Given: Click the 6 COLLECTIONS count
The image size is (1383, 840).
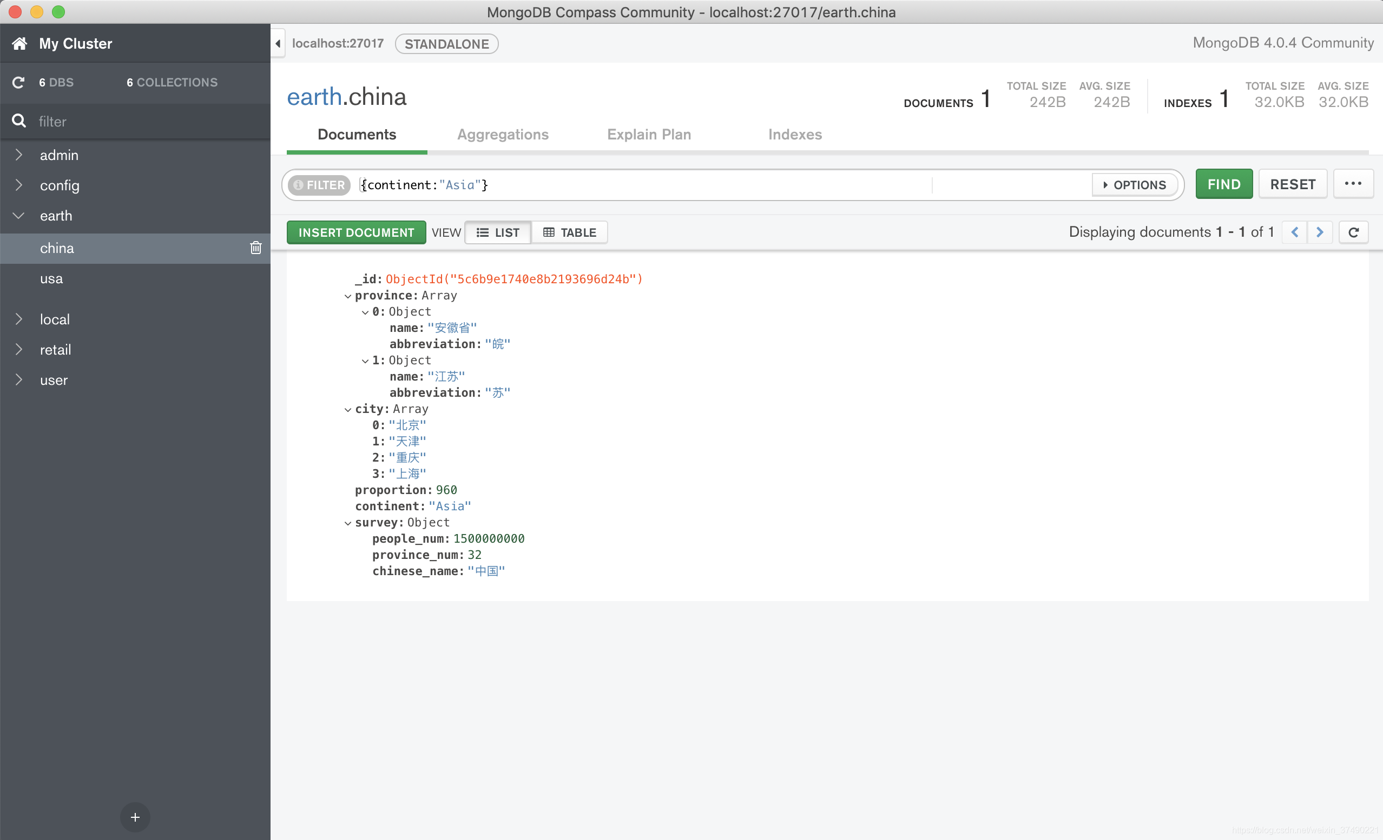Looking at the screenshot, I should point(172,82).
